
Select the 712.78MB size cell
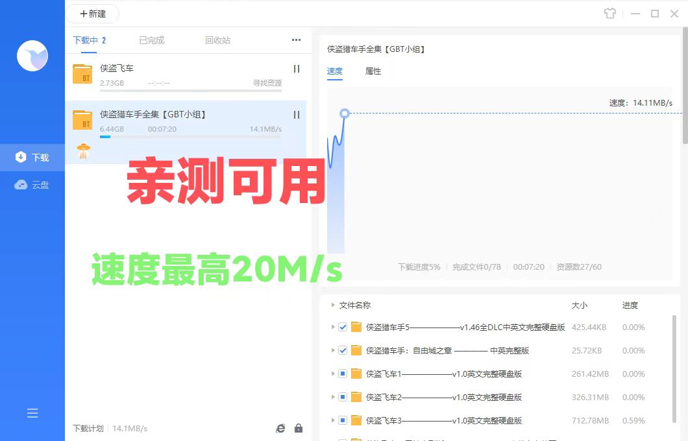click(590, 421)
